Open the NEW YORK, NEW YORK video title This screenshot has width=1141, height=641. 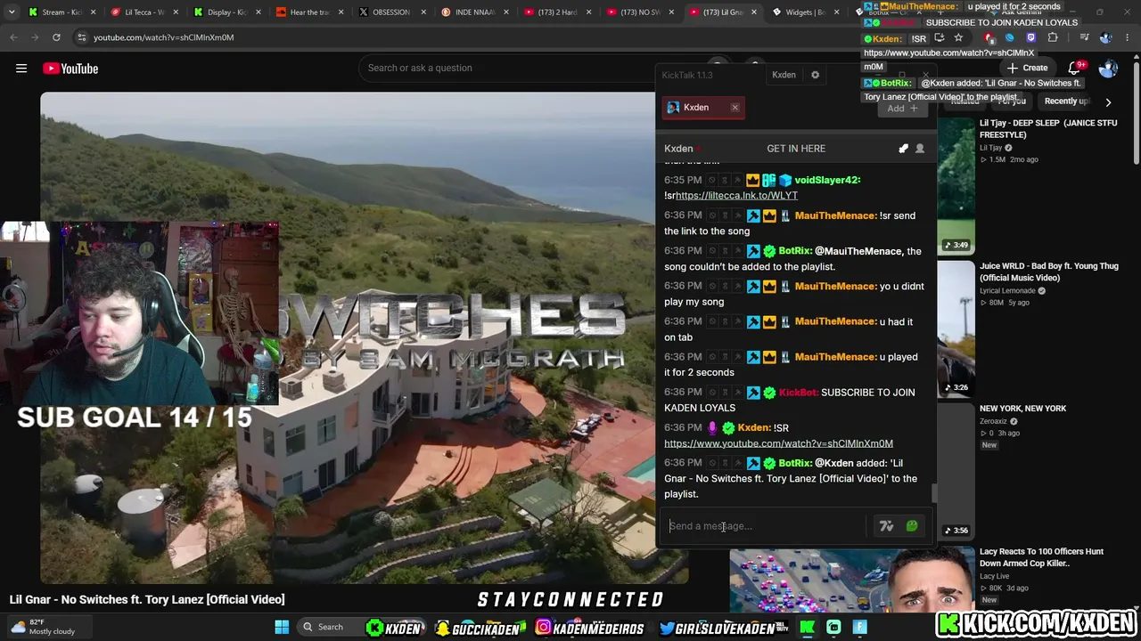coord(1022,409)
